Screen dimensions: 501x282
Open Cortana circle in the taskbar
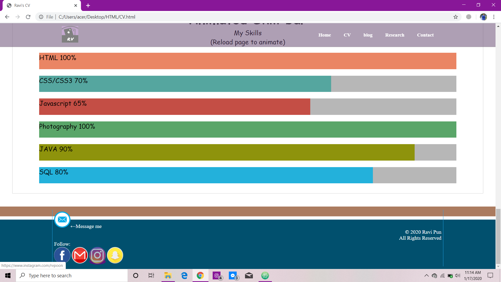pyautogui.click(x=135, y=275)
